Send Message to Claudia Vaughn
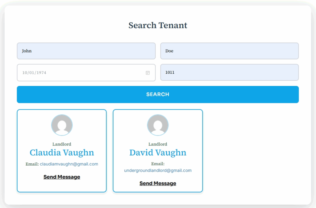 tap(62, 177)
